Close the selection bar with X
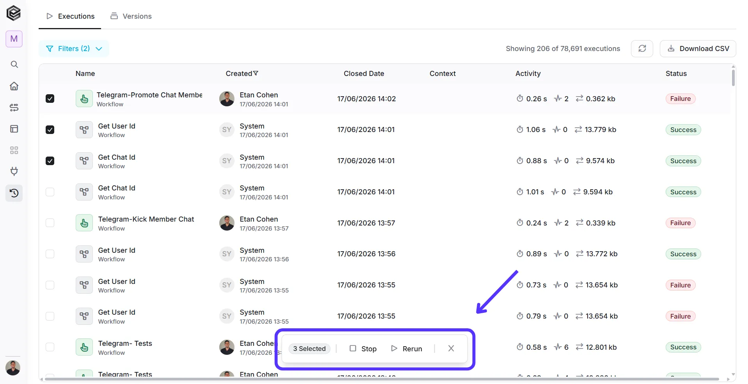Image resolution: width=748 pixels, height=384 pixels. 451,349
